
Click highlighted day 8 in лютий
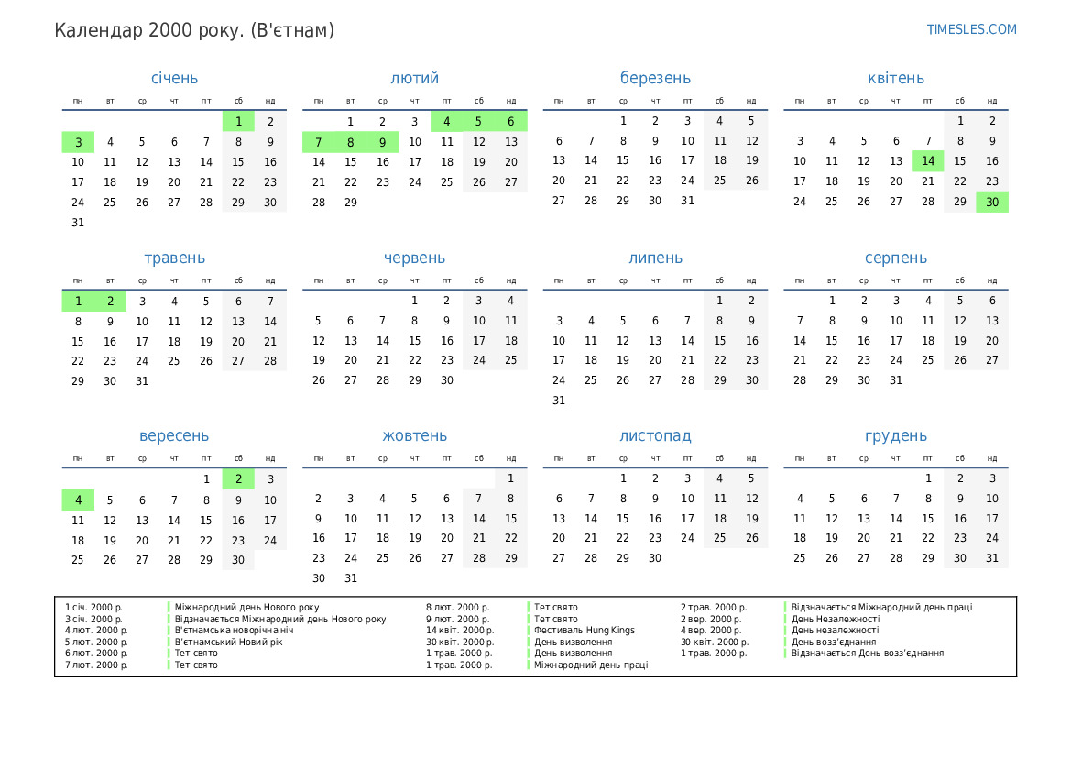(x=350, y=142)
